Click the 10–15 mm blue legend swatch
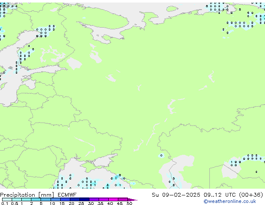265x205 pixels. tap(55, 200)
